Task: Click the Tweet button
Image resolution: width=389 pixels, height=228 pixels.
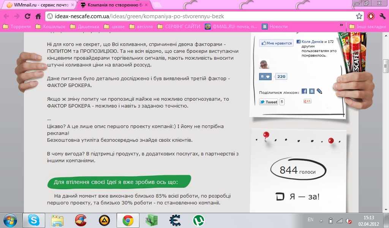Action: 269,102
